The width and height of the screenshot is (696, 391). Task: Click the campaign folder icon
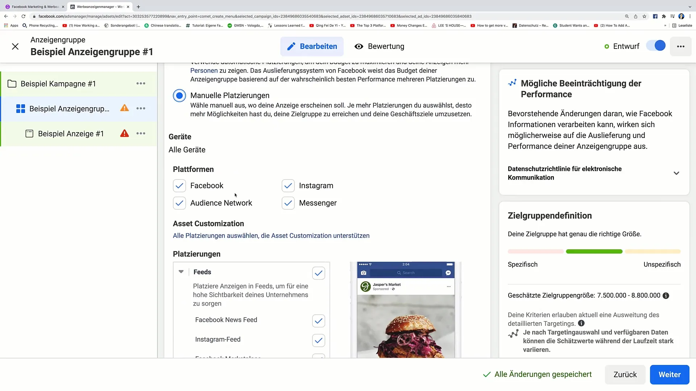[12, 84]
